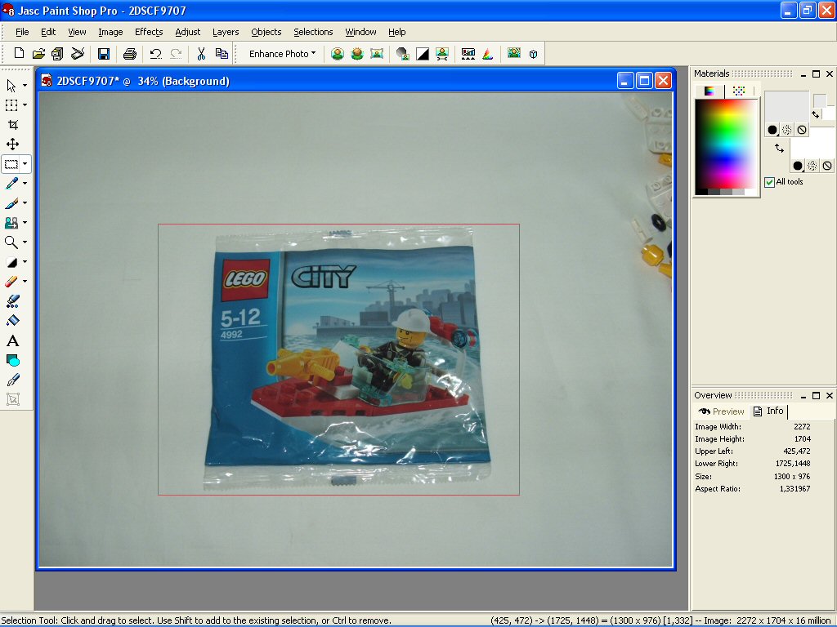Click the large foreground material swatch
Viewport: 837px width, 627px height.
pos(787,107)
